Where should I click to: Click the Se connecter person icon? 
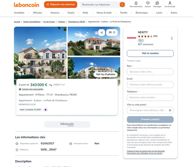click(170, 3)
